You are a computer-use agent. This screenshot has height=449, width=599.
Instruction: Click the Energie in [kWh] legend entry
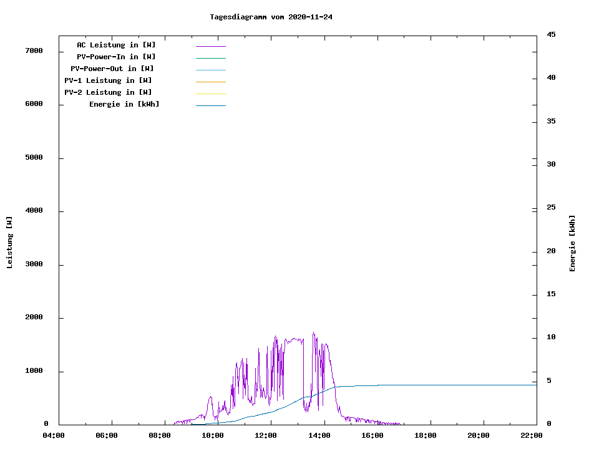(124, 105)
